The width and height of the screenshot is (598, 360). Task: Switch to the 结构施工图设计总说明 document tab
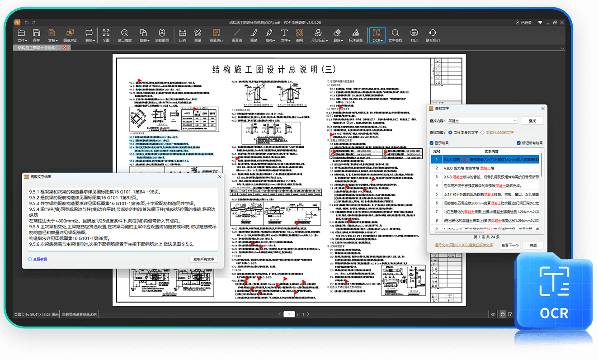pos(38,47)
